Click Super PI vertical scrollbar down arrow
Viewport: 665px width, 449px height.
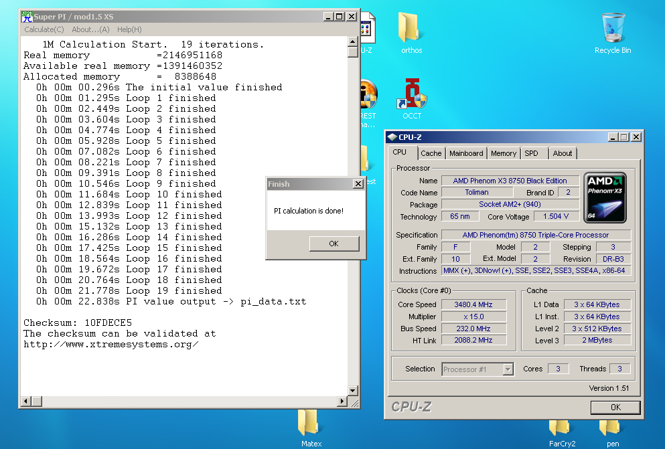tap(352, 390)
